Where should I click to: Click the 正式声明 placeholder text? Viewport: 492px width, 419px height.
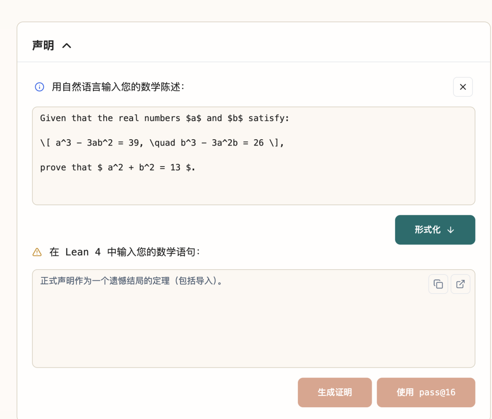pos(132,281)
